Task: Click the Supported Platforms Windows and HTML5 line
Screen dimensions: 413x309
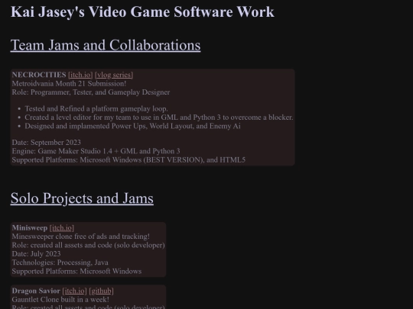Action: click(x=128, y=159)
